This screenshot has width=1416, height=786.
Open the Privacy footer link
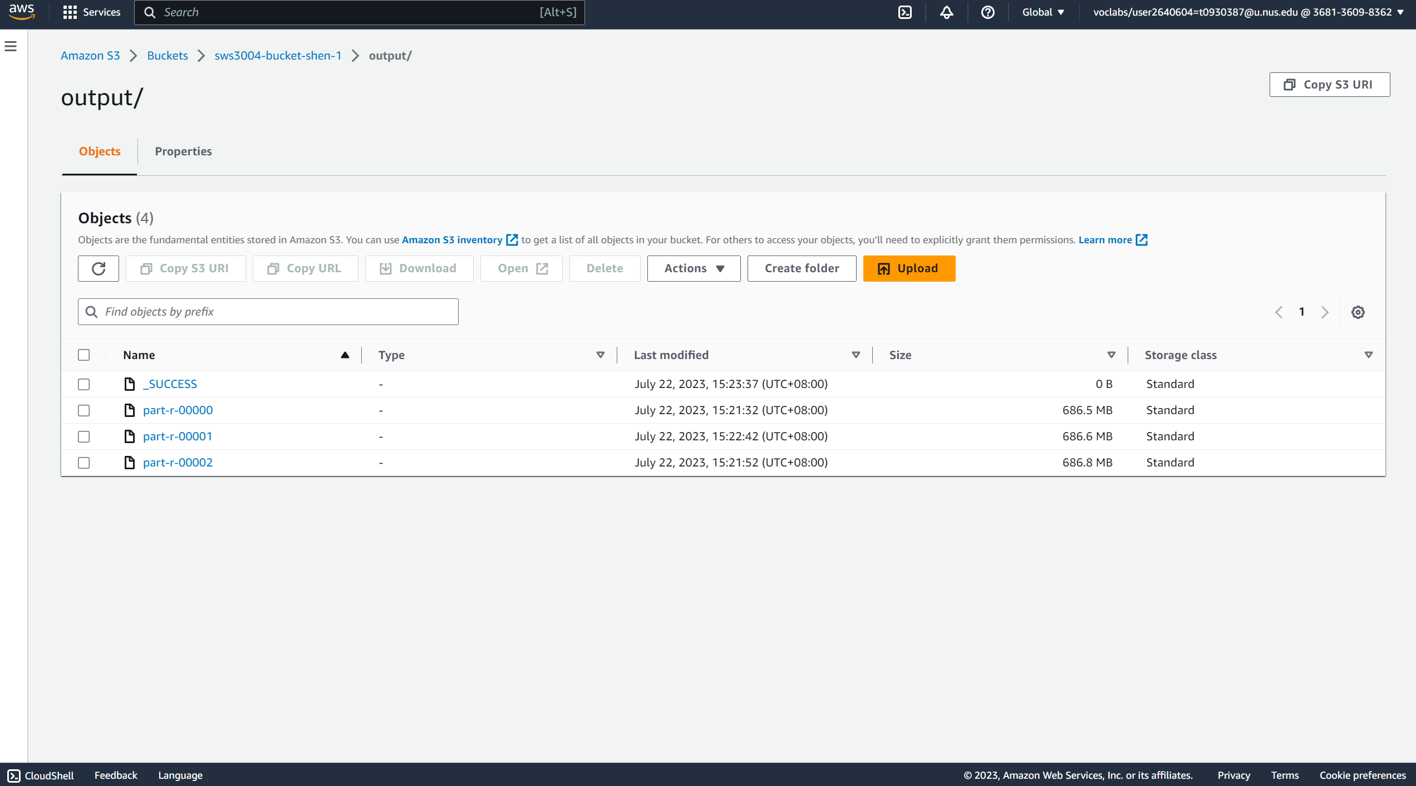click(x=1233, y=775)
